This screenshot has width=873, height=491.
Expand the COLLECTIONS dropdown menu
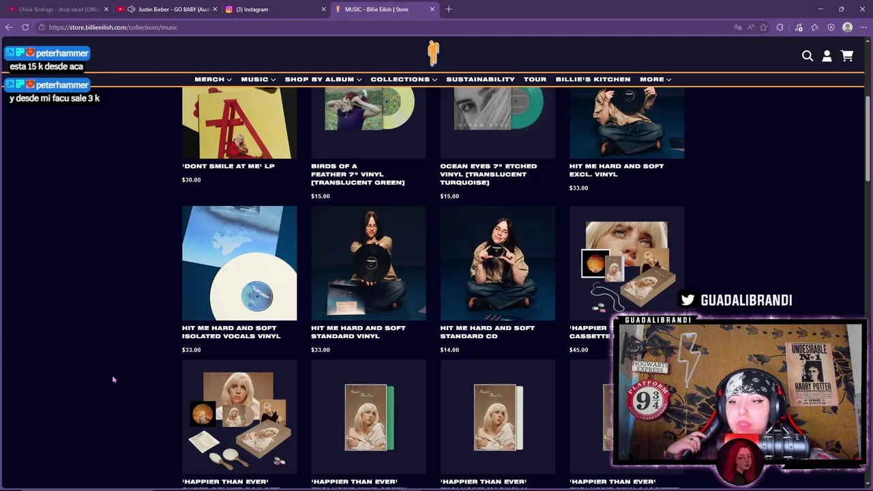[x=404, y=80]
